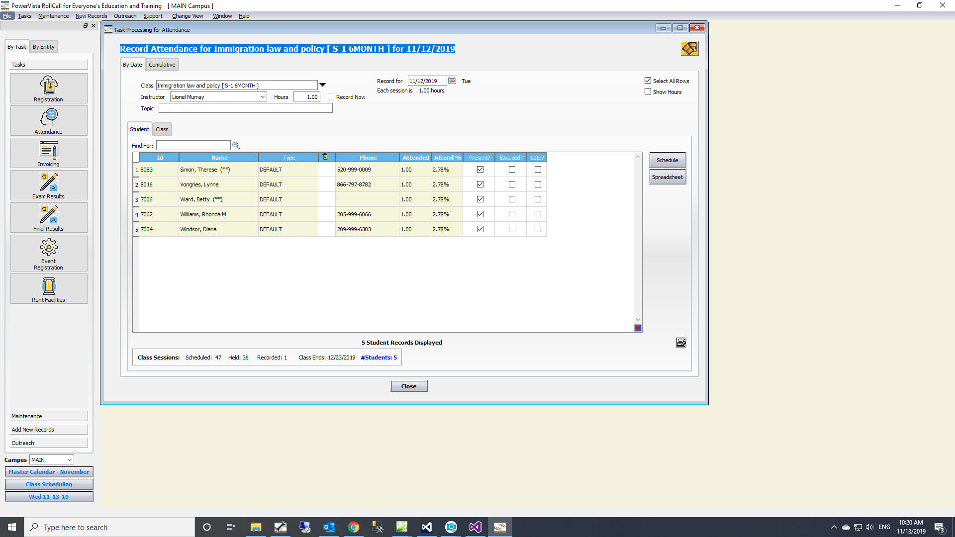Switch to the By Entity tab
Screen dimensions: 955x537
[x=44, y=47]
